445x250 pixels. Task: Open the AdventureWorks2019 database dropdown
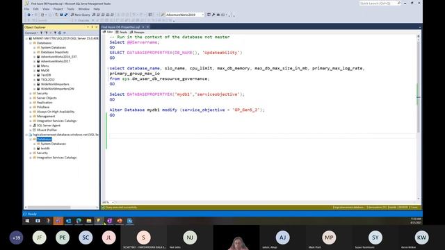[x=185, y=15]
